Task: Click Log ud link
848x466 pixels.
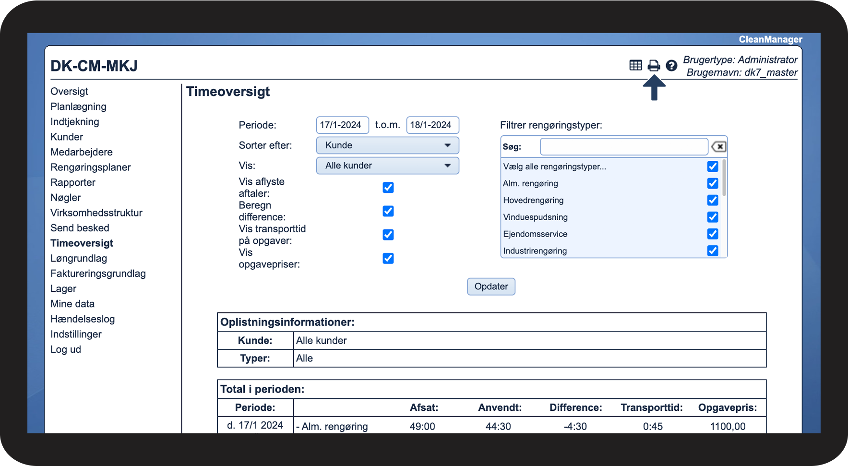Action: 66,349
